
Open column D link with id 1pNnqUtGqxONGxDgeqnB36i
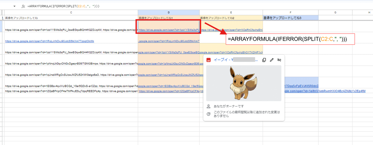point(169,63)
